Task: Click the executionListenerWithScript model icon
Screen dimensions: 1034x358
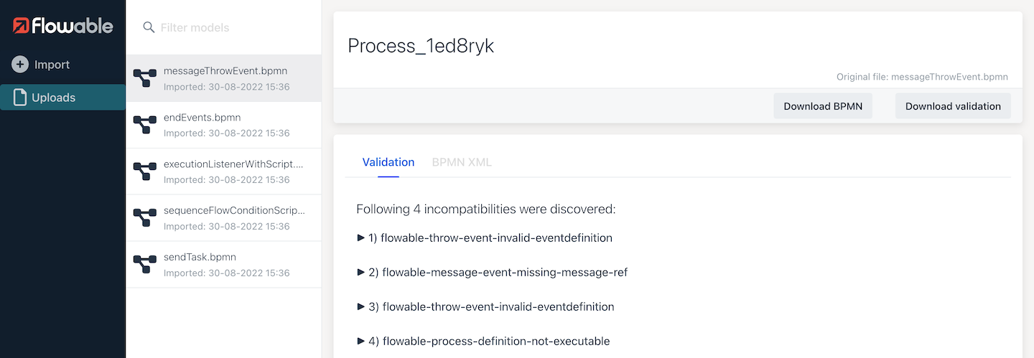Action: 145,171
